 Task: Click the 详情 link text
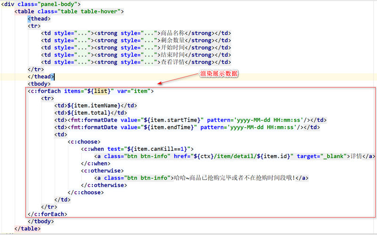click(x=356, y=157)
